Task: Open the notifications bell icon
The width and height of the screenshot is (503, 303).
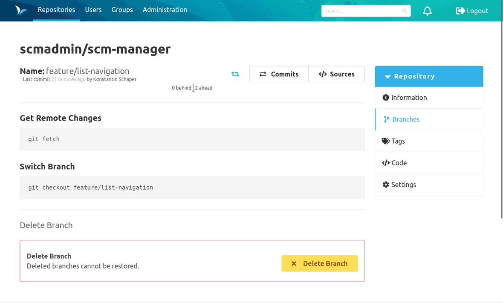Action: (x=427, y=11)
